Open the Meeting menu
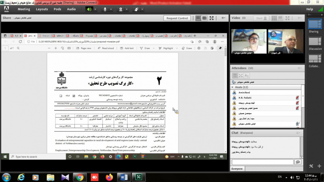 click(x=24, y=9)
